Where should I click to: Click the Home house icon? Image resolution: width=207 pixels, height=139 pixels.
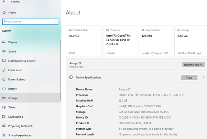pos(4,12)
